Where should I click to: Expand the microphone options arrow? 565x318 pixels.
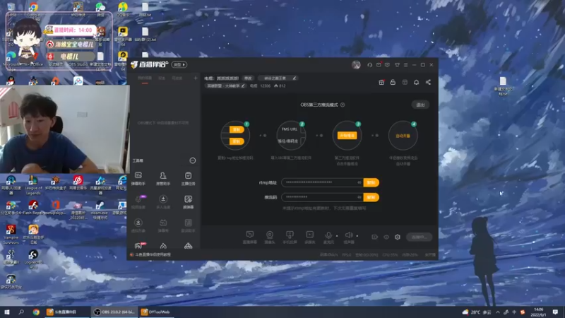pyautogui.click(x=337, y=236)
